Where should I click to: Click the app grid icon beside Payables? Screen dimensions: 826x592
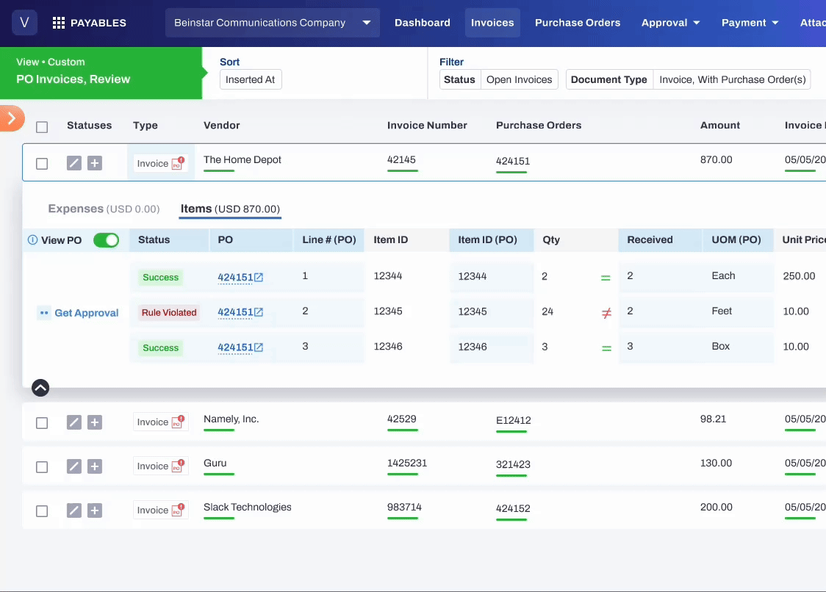59,23
